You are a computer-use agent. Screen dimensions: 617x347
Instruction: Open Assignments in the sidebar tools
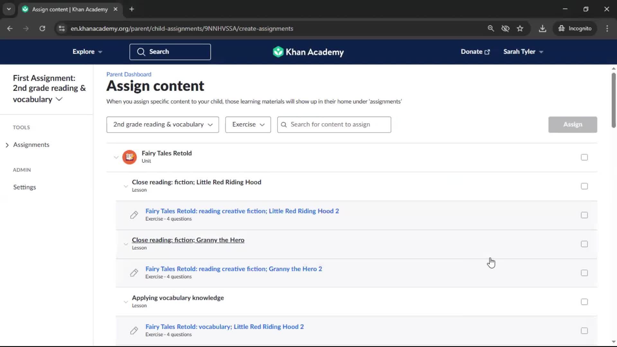pos(31,145)
